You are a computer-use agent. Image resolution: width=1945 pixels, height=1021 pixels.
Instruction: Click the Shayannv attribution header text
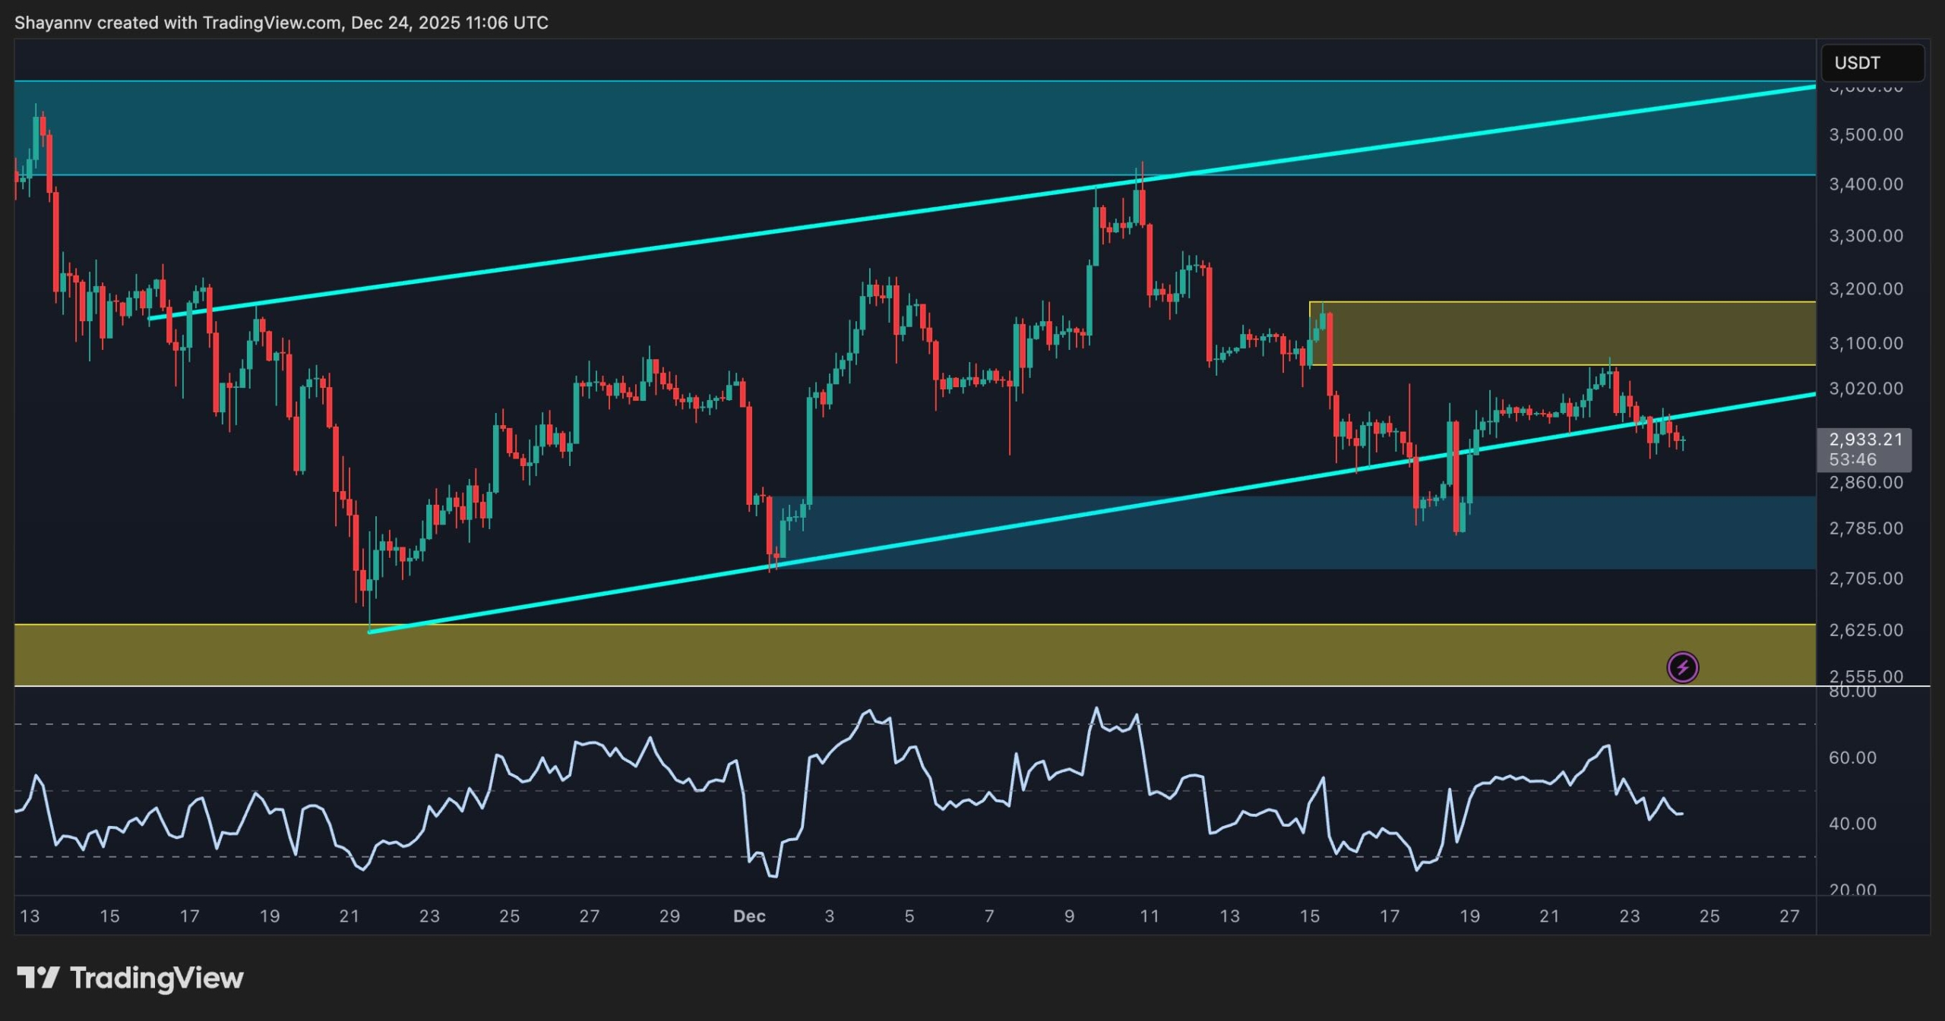[281, 23]
